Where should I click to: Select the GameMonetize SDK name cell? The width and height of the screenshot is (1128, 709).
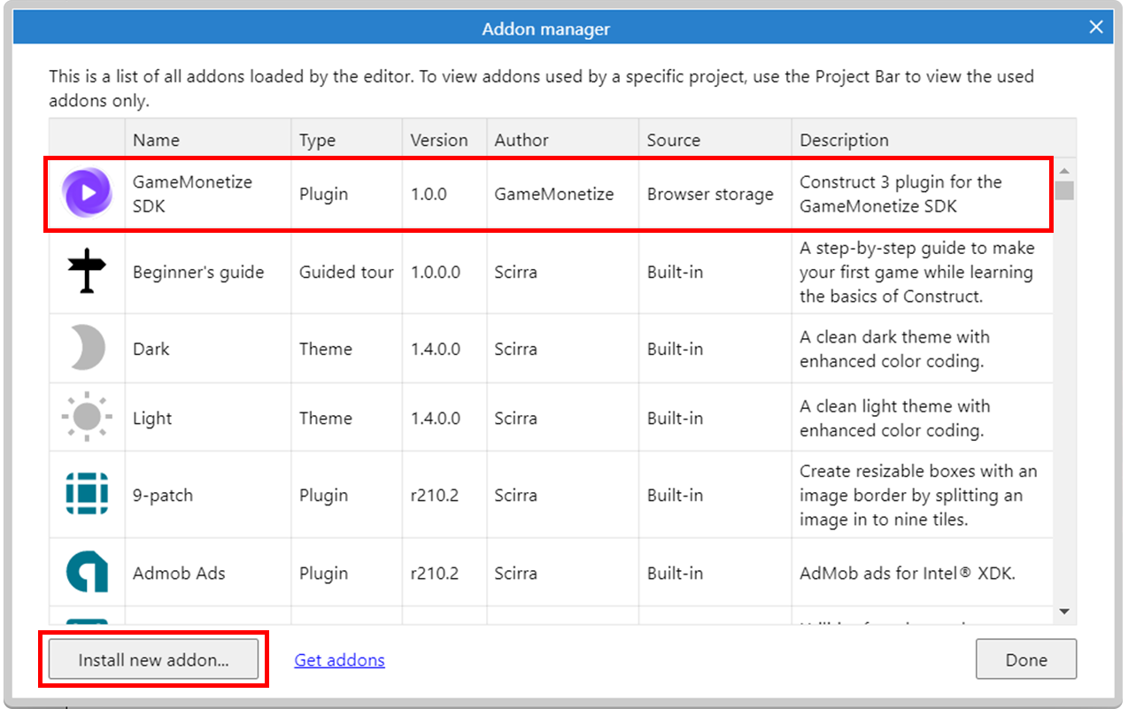pyautogui.click(x=192, y=194)
